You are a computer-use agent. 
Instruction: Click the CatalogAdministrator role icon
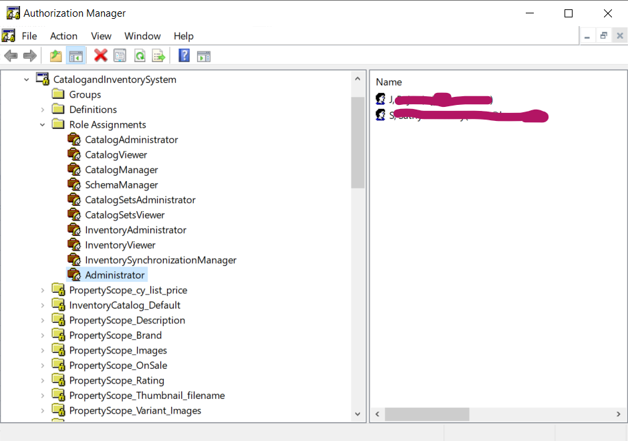point(74,140)
